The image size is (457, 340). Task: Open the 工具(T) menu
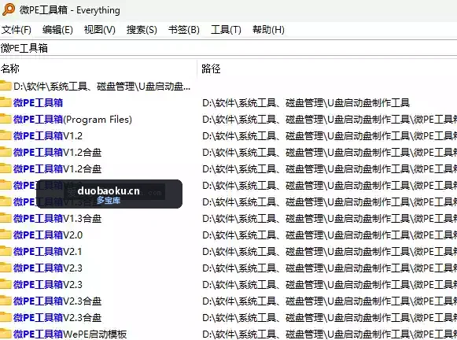[x=226, y=30]
